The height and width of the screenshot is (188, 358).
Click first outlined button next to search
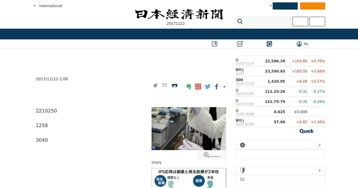300,21
